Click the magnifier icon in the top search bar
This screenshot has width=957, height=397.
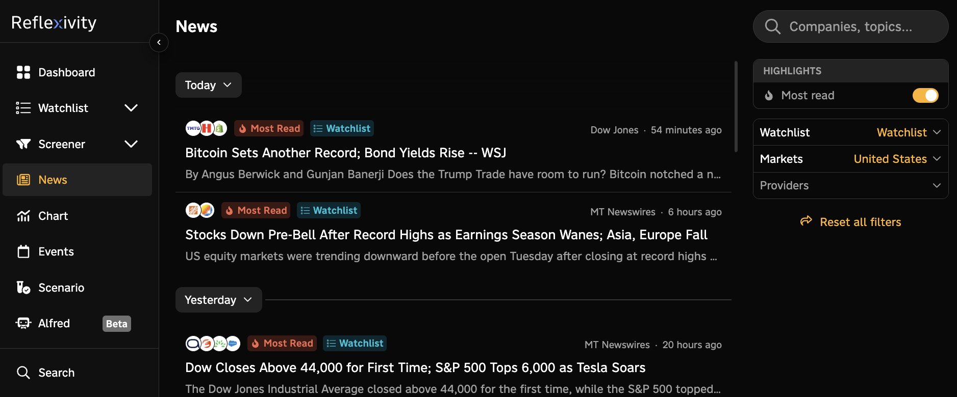(x=773, y=26)
